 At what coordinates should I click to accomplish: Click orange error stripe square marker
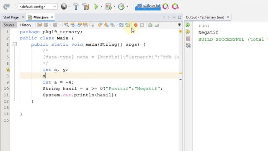[180, 31]
